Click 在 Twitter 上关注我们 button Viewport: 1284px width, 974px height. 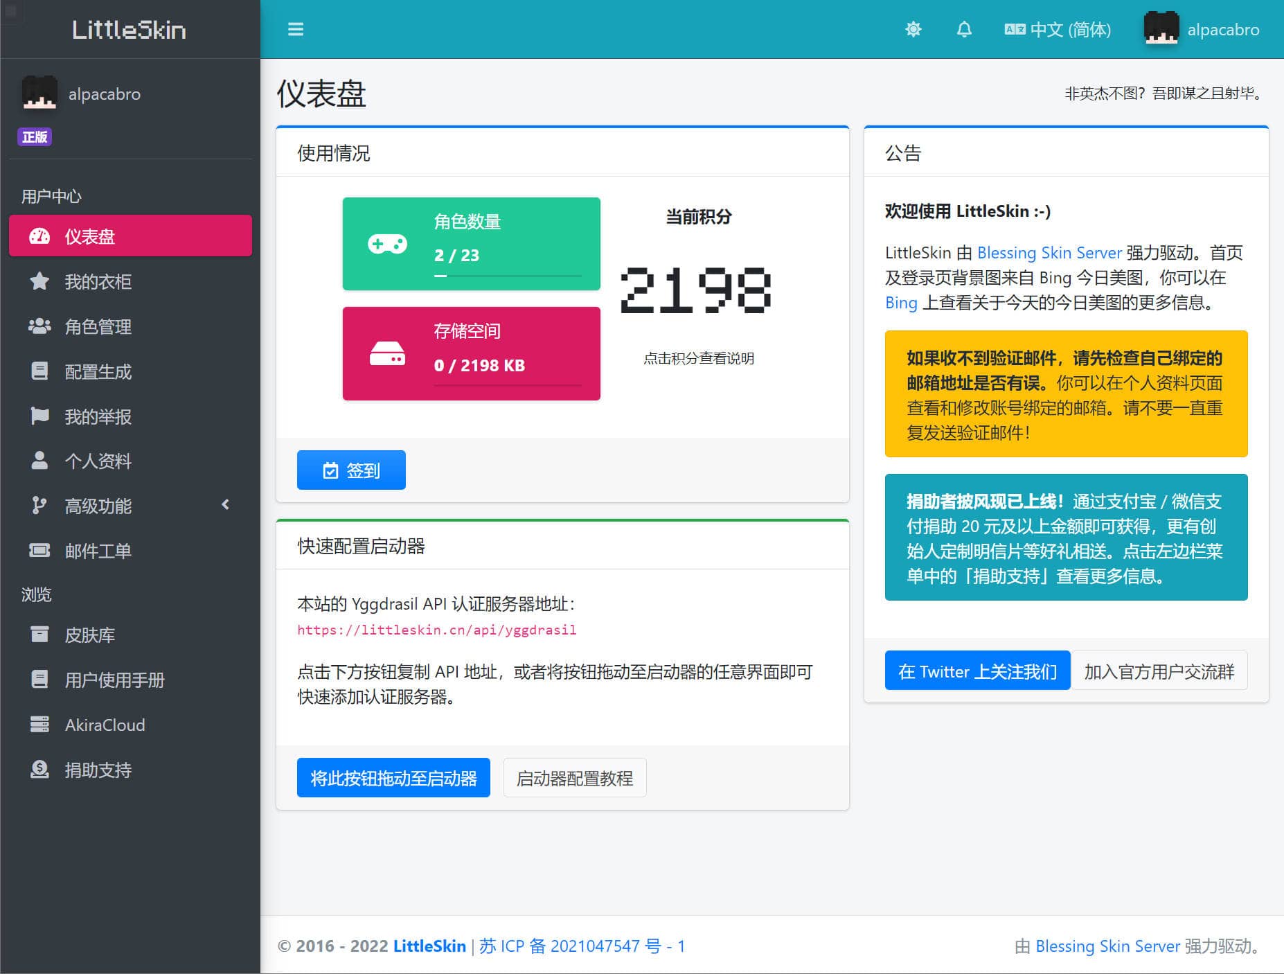point(977,671)
